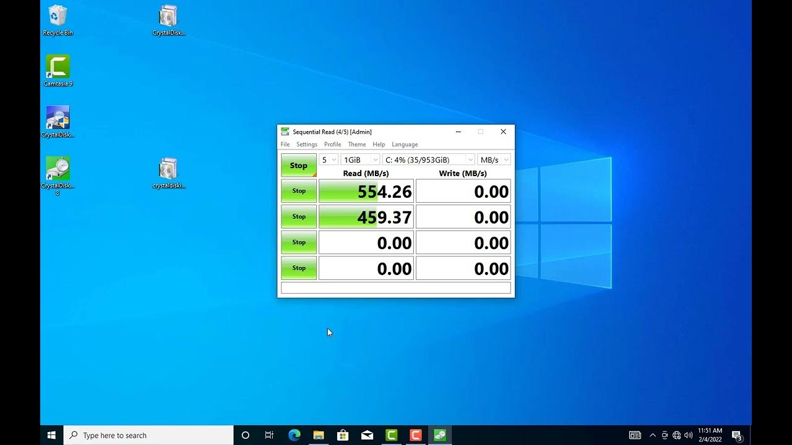
Task: Show hidden system tray icons
Action: [x=652, y=435]
